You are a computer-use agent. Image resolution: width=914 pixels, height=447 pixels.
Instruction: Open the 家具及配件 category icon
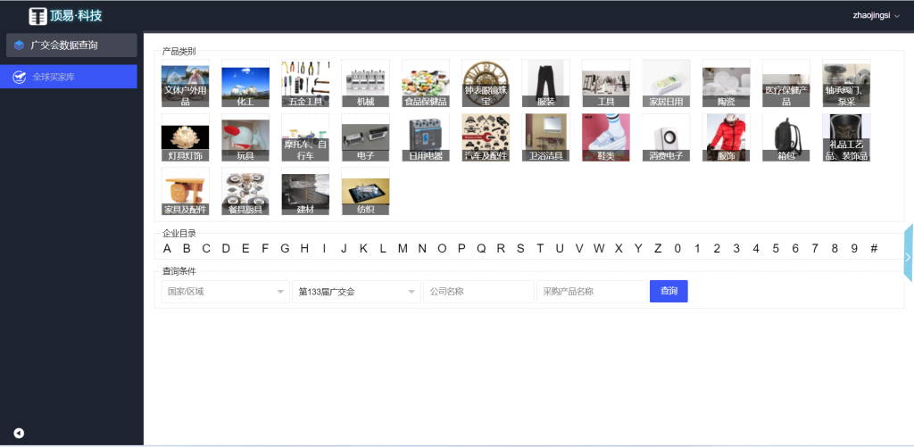(186, 191)
